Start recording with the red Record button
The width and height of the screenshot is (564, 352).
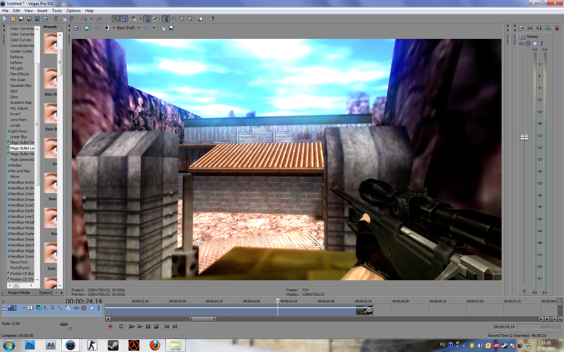[x=110, y=327]
